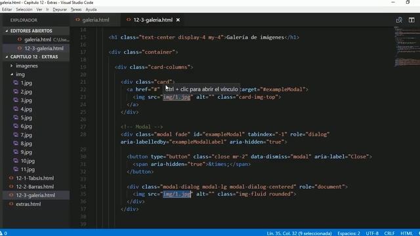The image size is (420, 236).
Task: Open 12-1-TabsJs.html file
Action: click(35, 178)
